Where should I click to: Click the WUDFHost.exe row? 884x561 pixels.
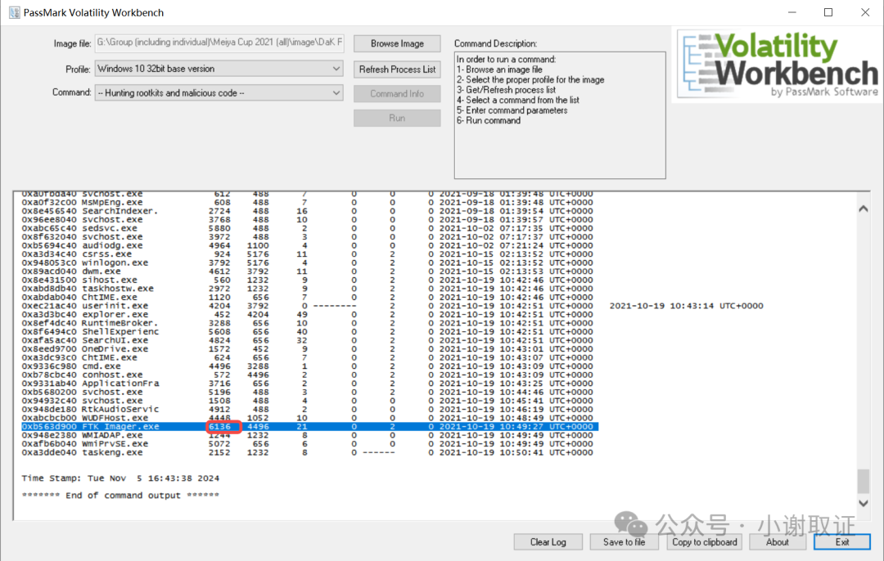click(307, 418)
